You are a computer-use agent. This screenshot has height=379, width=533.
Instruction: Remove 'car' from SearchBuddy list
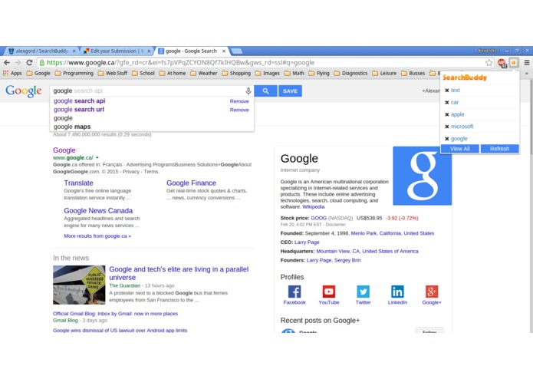(446, 102)
